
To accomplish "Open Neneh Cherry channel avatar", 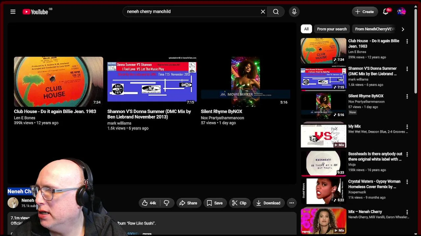I will [x=13, y=203].
